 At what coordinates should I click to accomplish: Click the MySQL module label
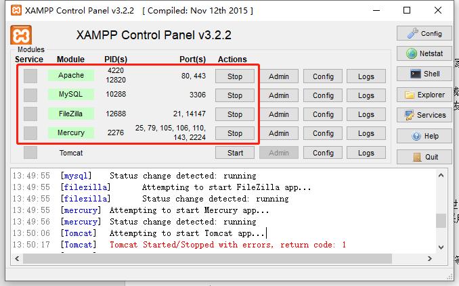(x=71, y=94)
